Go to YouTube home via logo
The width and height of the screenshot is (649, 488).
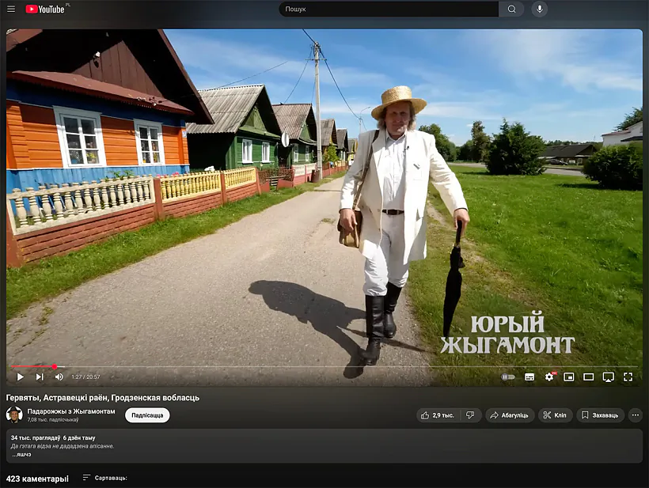[x=46, y=9]
